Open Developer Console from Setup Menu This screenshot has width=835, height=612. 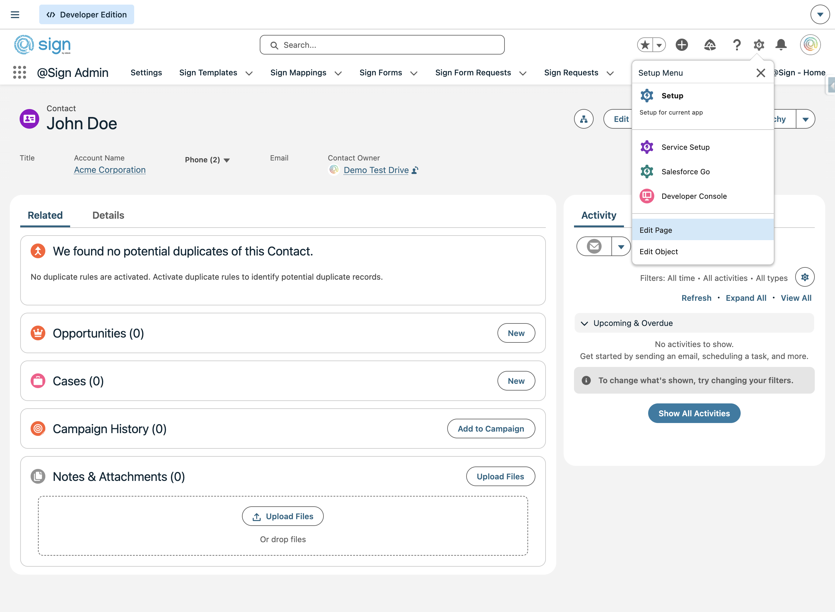[x=694, y=196]
